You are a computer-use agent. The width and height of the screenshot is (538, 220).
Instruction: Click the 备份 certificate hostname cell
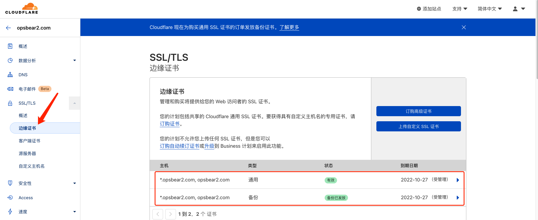pyautogui.click(x=195, y=197)
